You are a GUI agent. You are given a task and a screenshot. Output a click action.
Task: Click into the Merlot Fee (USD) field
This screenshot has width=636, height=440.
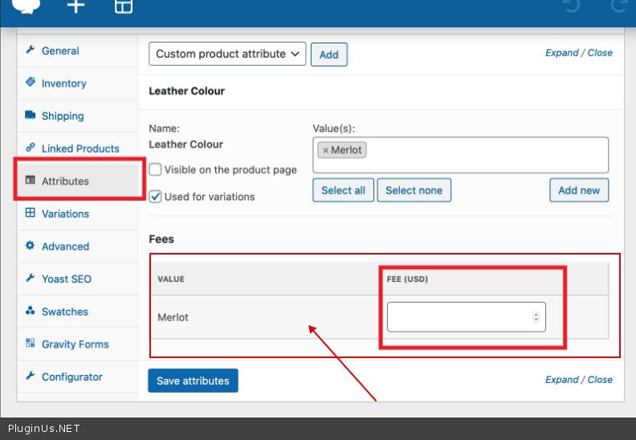click(x=458, y=317)
